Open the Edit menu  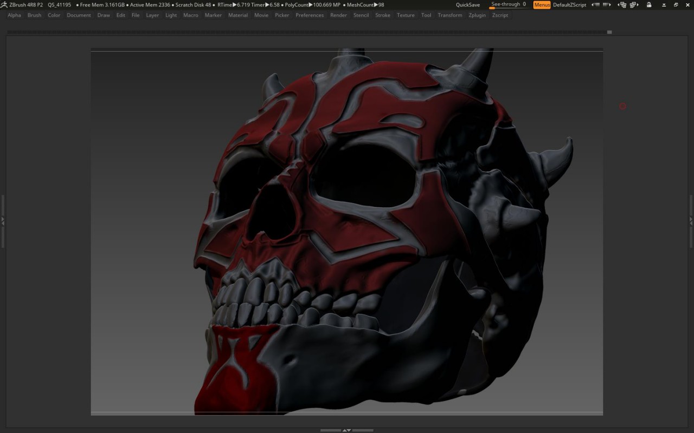click(121, 15)
